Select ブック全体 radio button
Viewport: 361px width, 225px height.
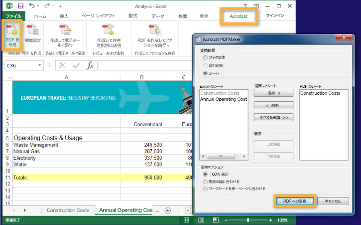click(205, 57)
